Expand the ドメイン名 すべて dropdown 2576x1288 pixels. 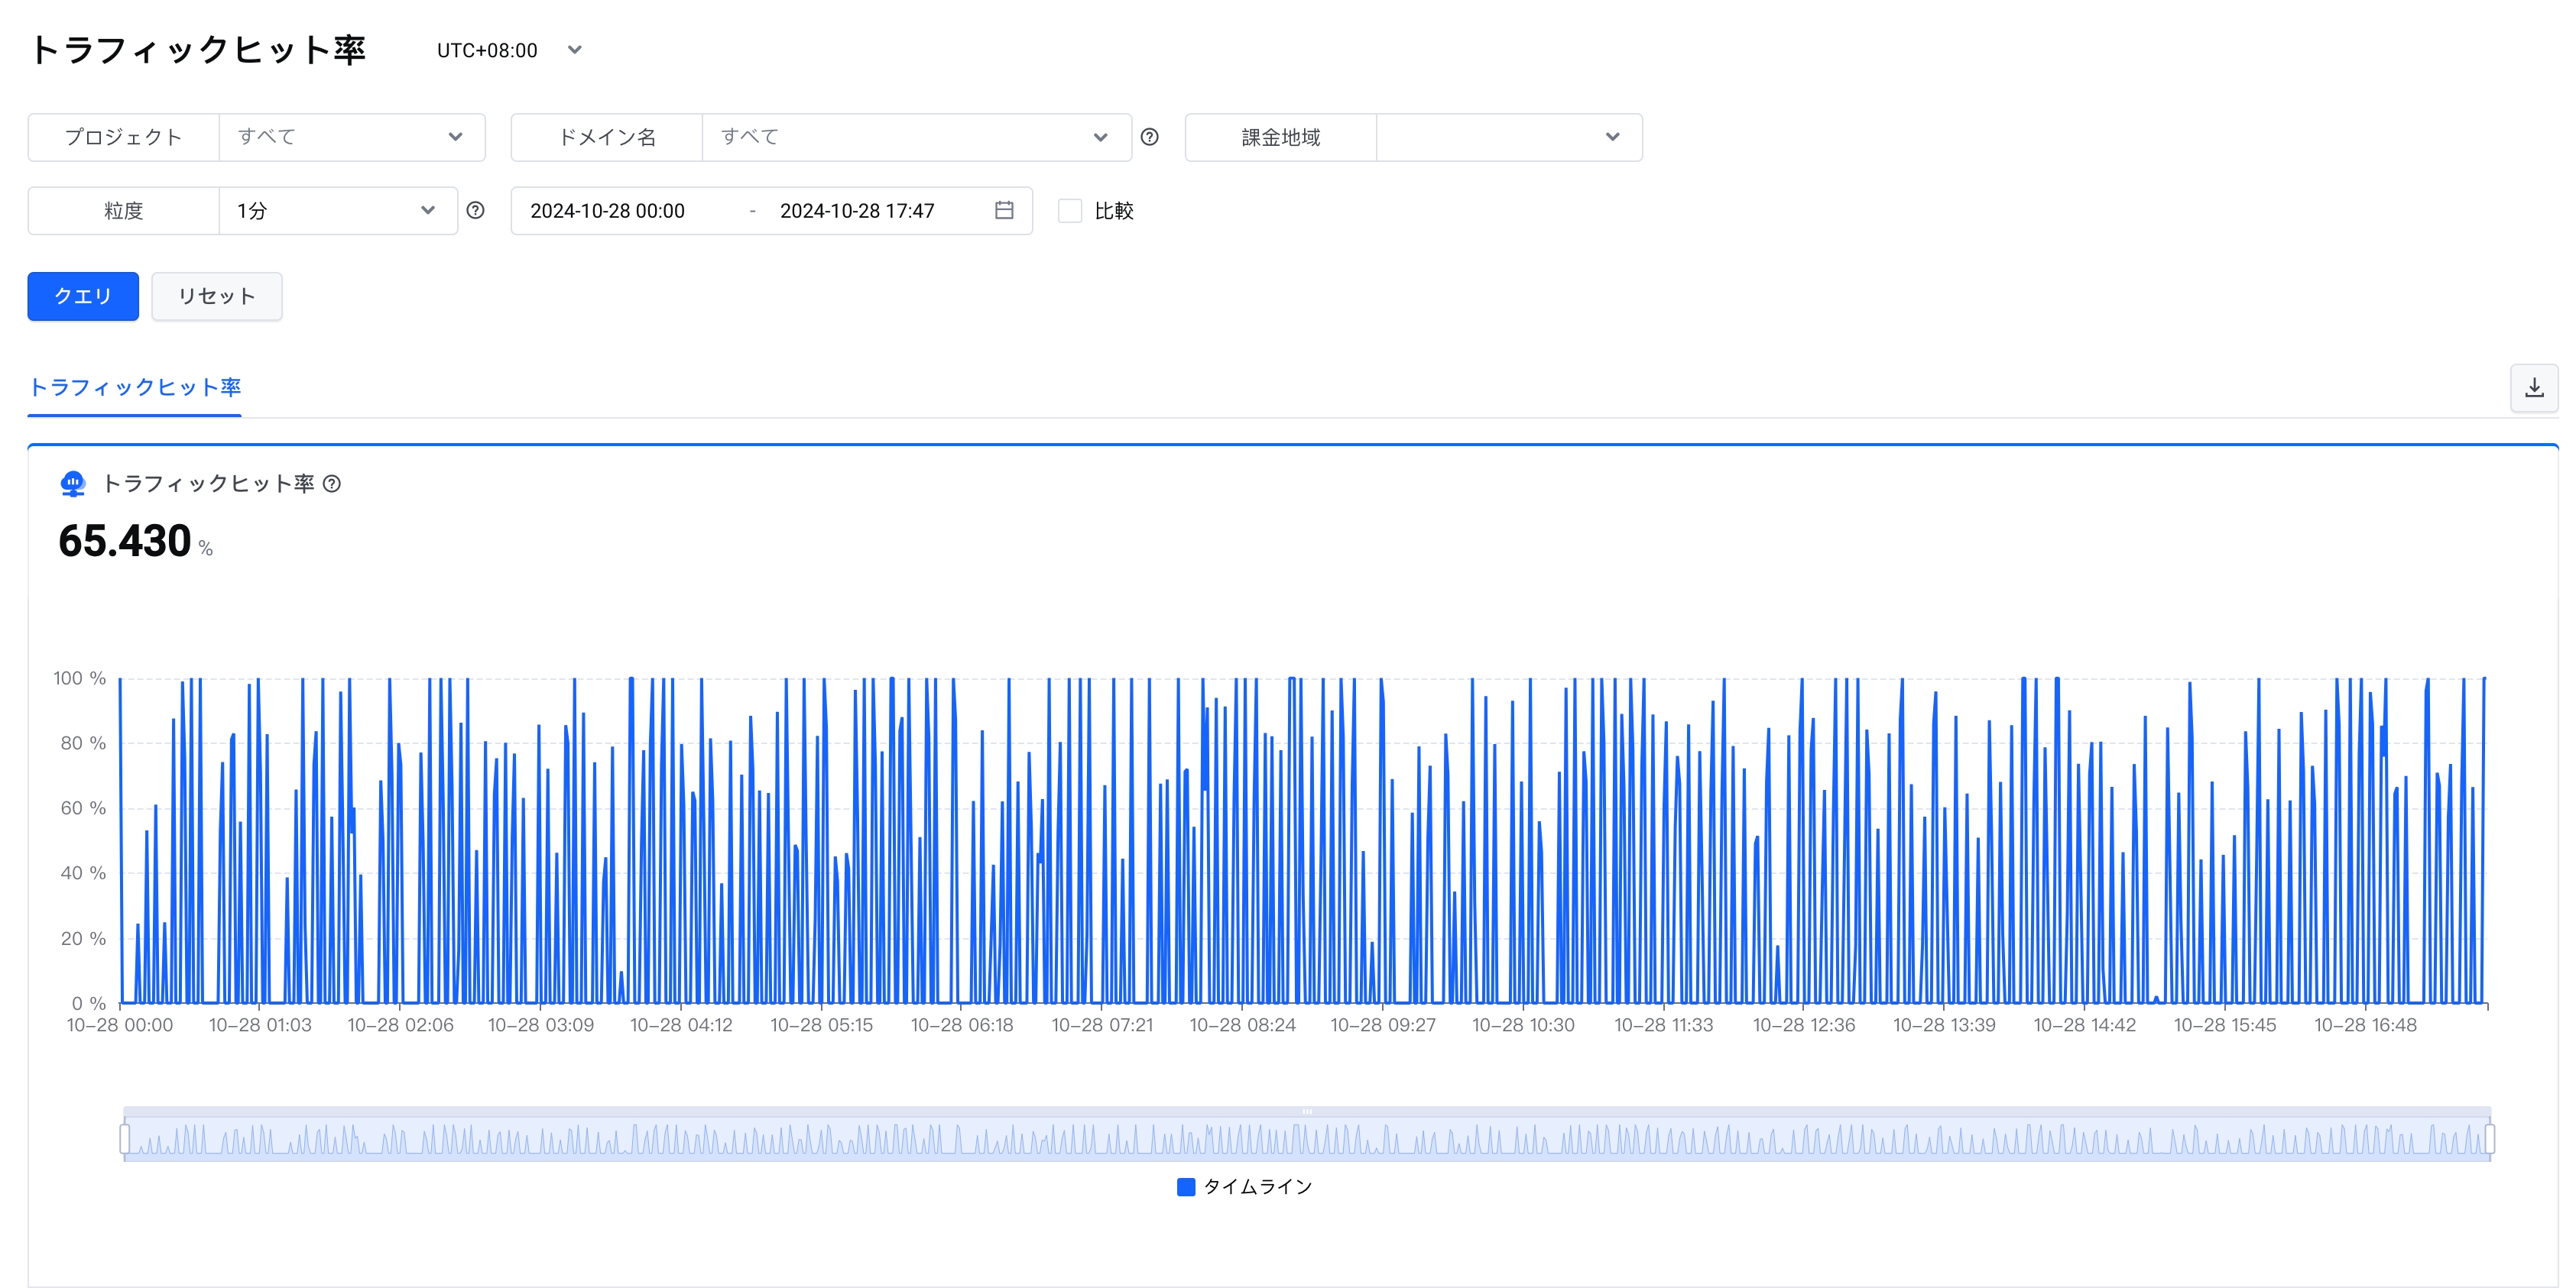click(x=917, y=137)
